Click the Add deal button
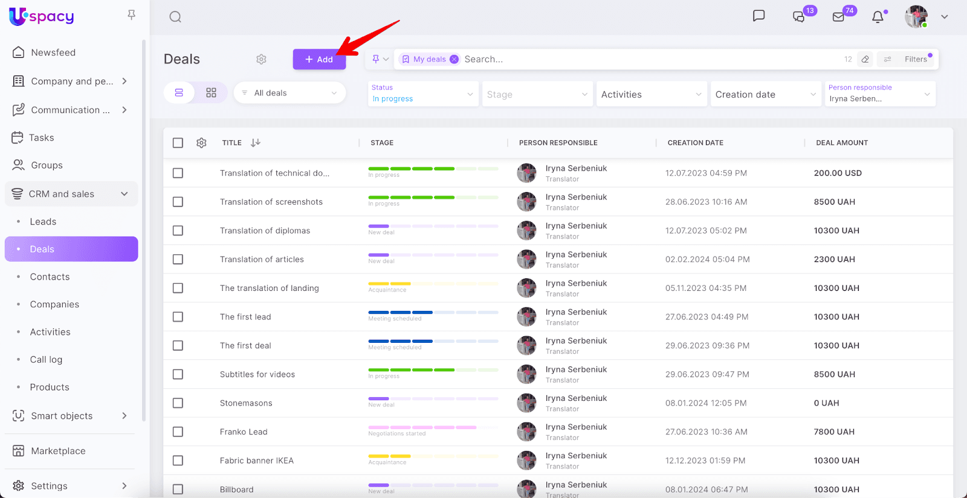Viewport: 967px width, 498px height. [319, 59]
